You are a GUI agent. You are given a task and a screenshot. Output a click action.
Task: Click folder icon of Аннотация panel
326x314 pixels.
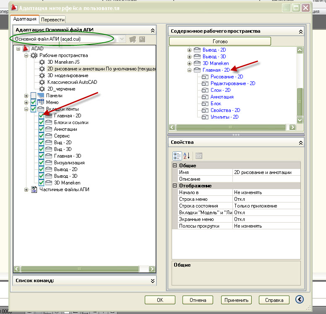205,97
